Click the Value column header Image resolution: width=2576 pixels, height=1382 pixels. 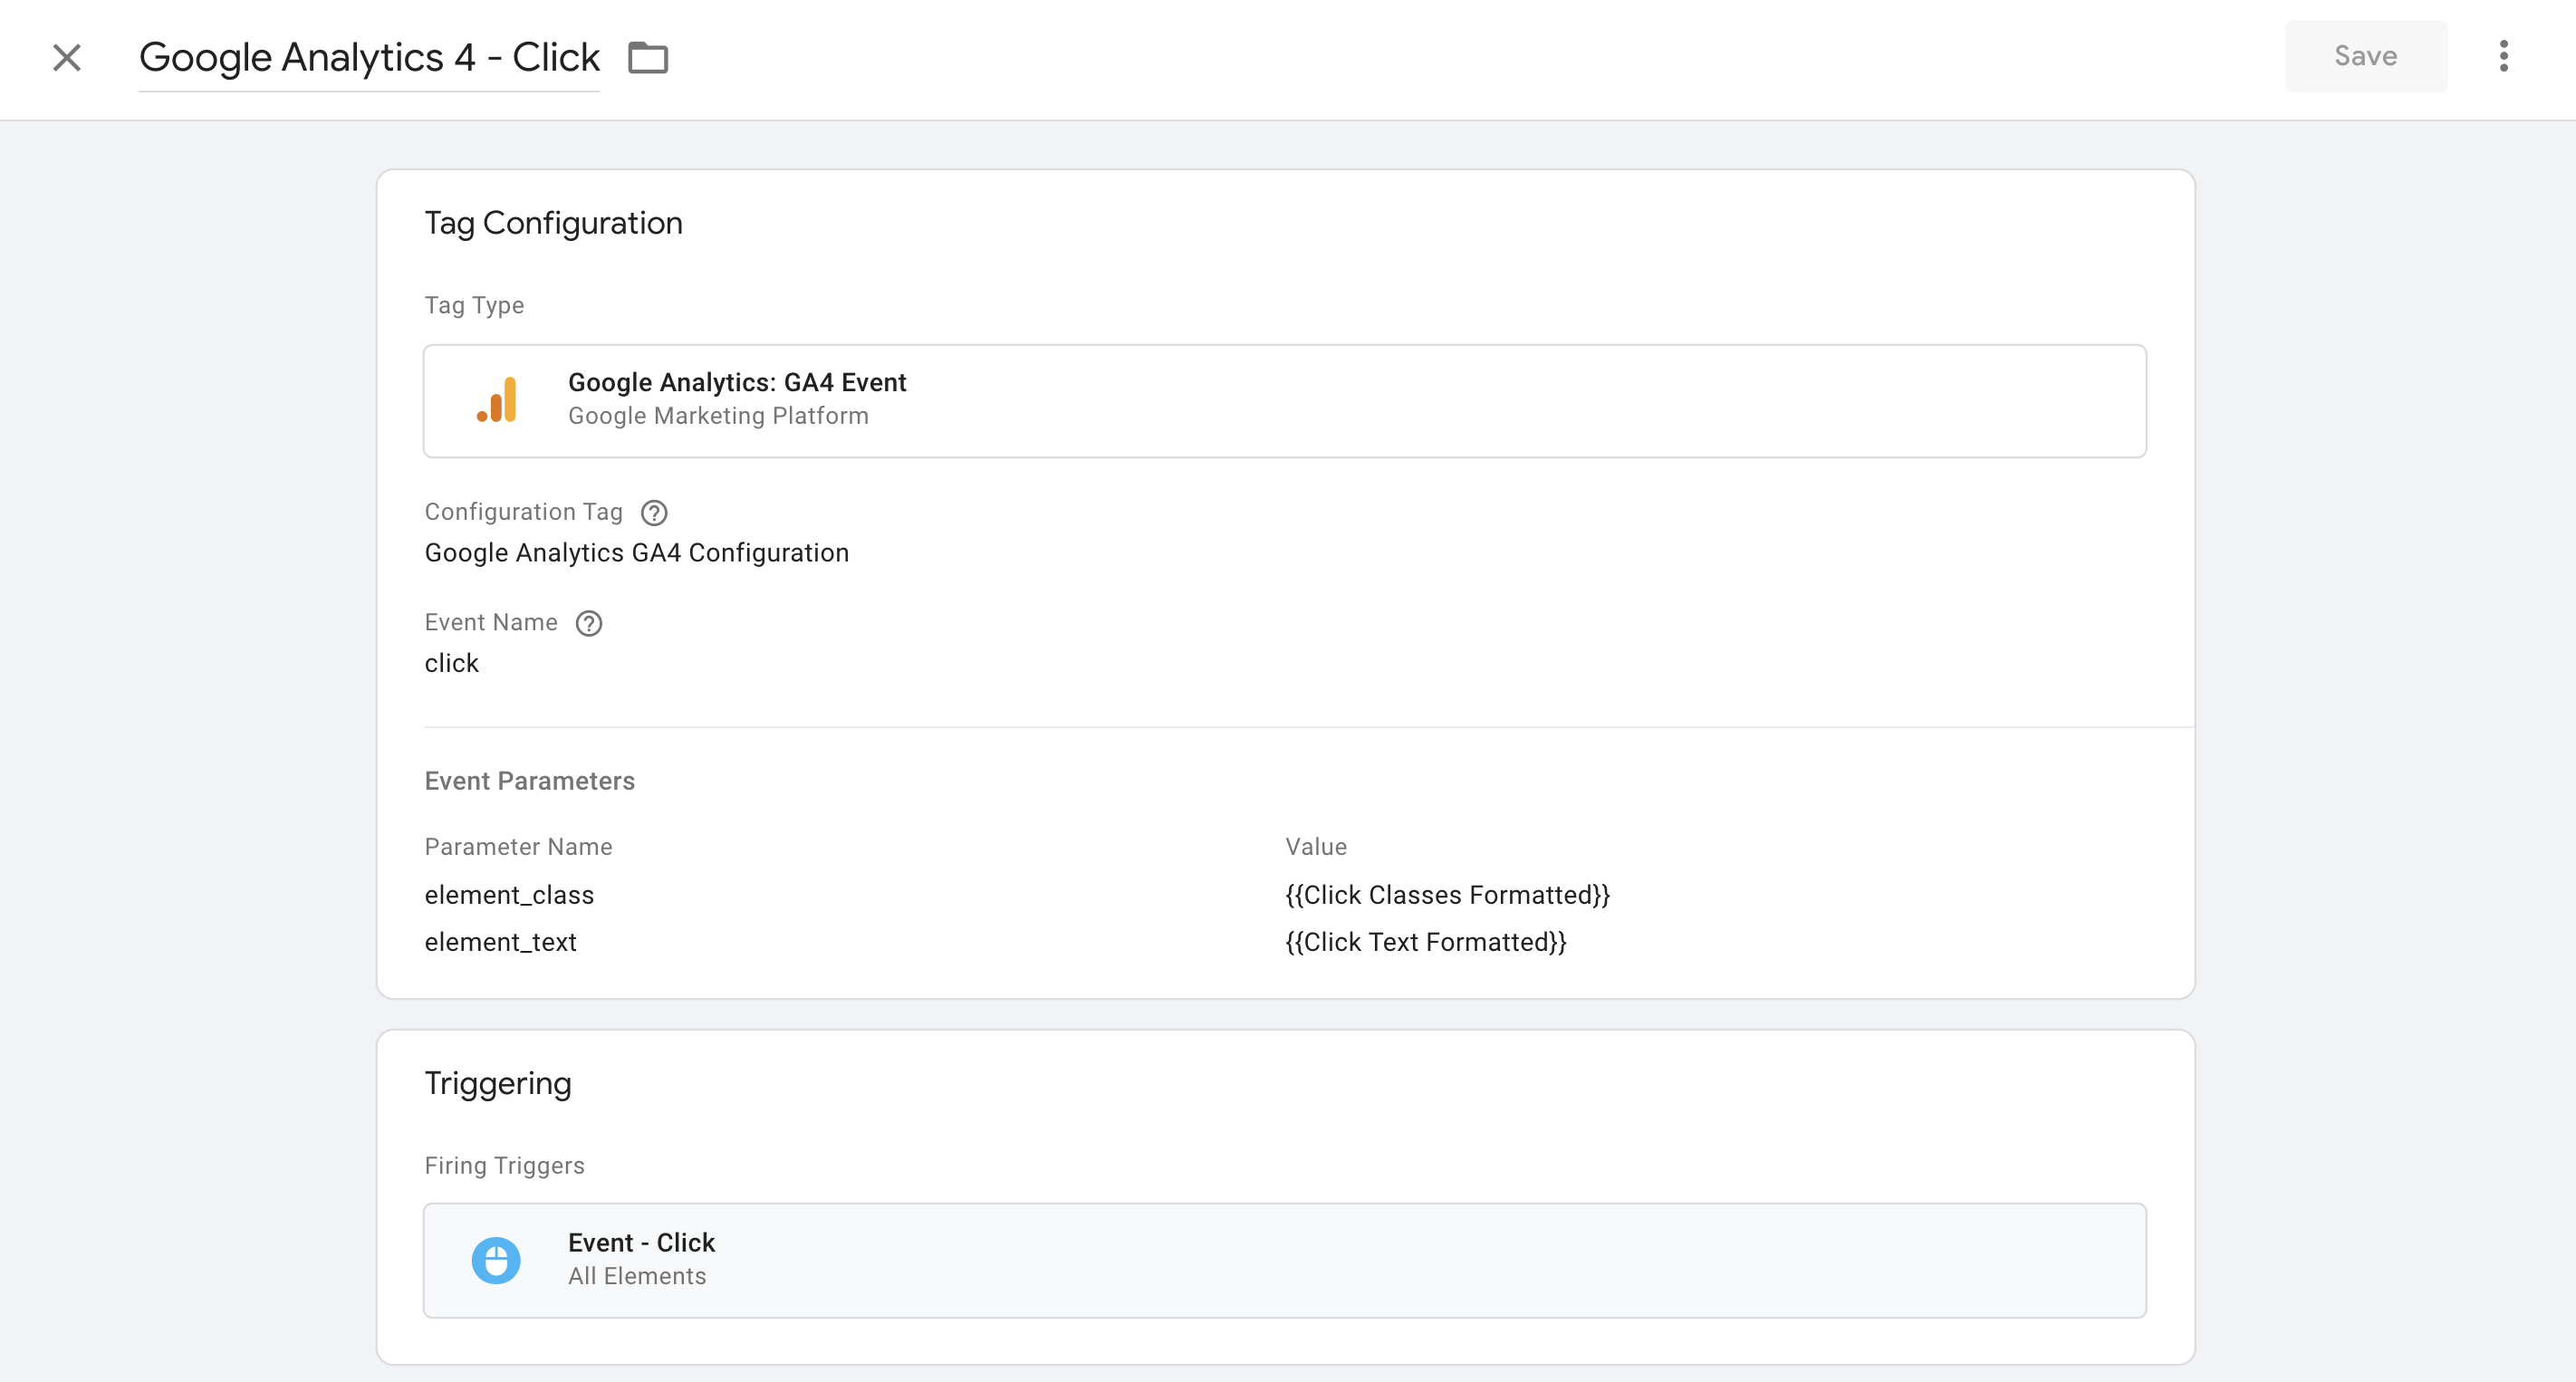pyautogui.click(x=1316, y=847)
